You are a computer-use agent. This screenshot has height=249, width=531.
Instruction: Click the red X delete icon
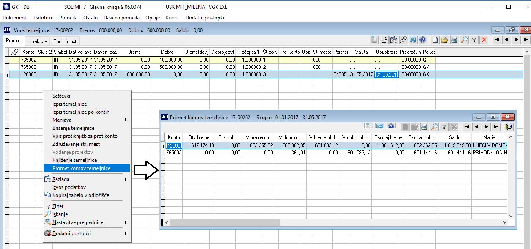pyautogui.click(x=484, y=40)
